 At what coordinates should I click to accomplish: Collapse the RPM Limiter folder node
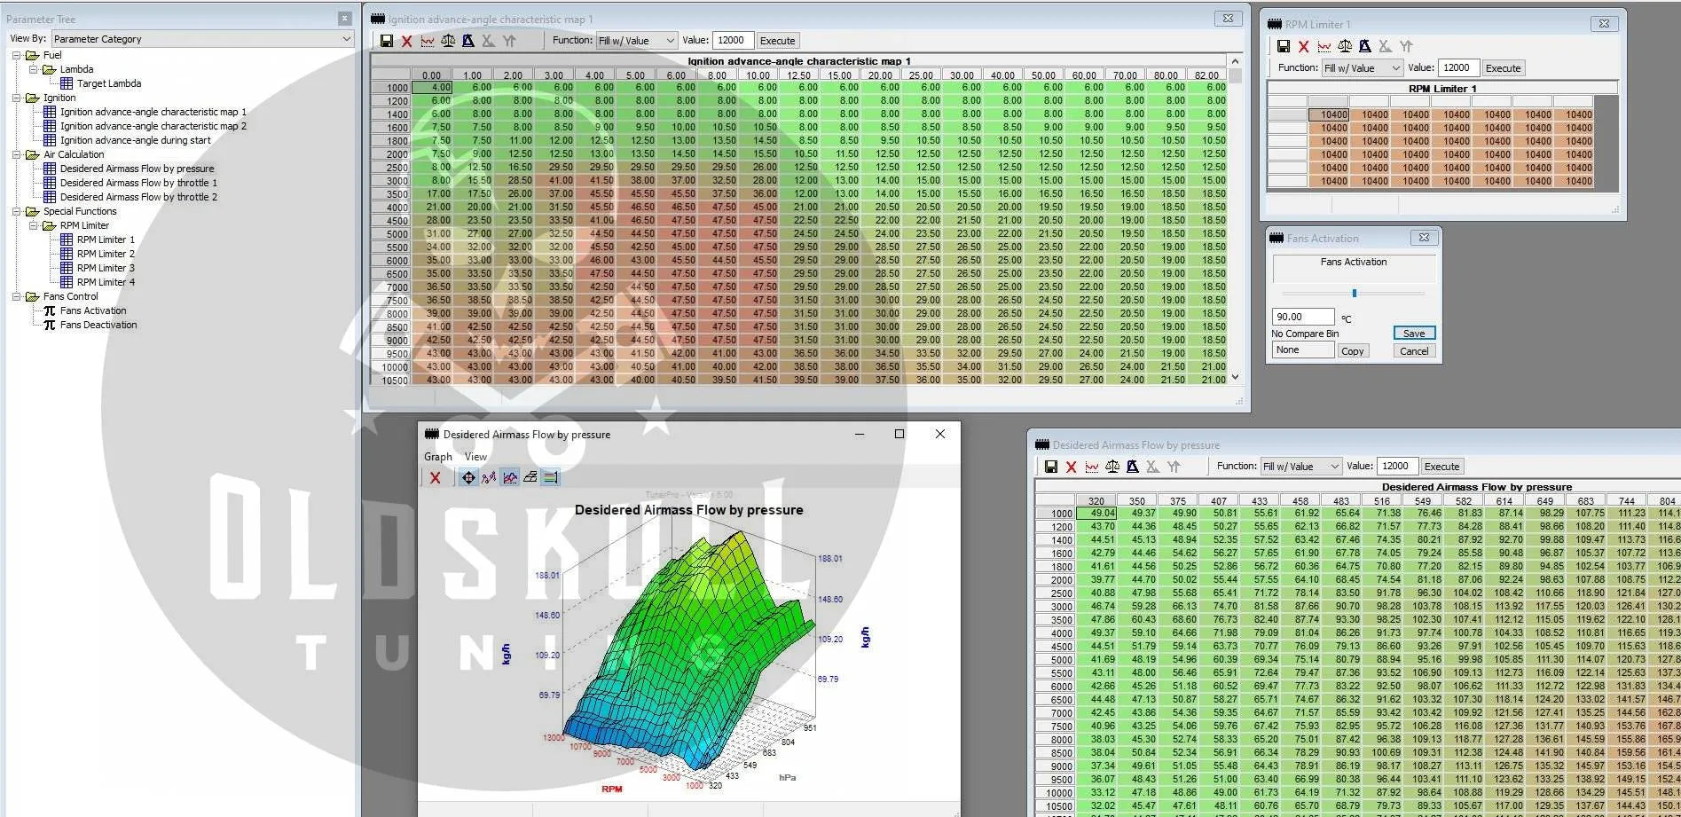(x=34, y=225)
